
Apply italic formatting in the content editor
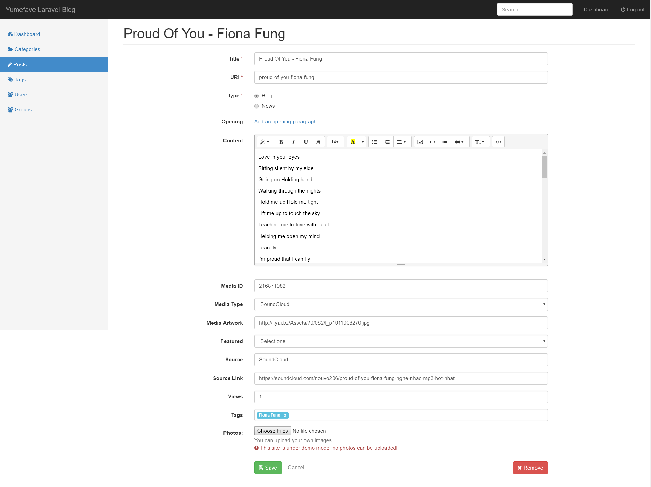tap(293, 142)
